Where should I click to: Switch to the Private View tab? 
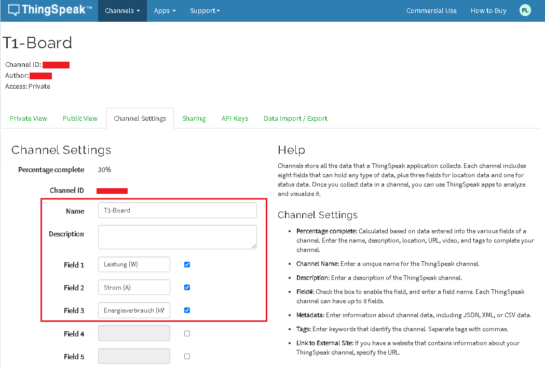tap(29, 119)
